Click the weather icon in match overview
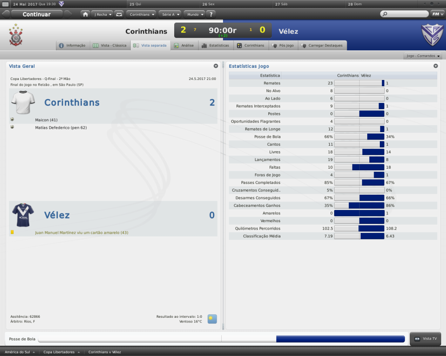 [212, 319]
